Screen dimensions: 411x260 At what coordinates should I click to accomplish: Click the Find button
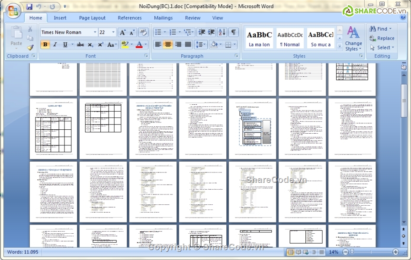coord(381,29)
